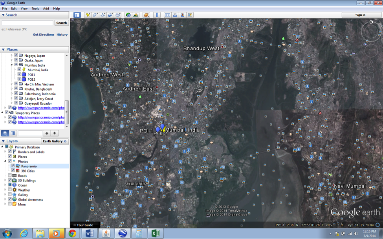Image resolution: width=383 pixels, height=239 pixels.
Task: Open the Saturn planet switcher dropdown
Action: 146,14
